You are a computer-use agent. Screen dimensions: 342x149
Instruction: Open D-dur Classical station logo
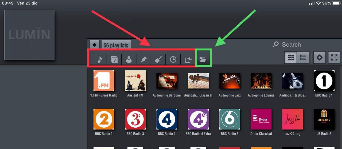click(261, 119)
